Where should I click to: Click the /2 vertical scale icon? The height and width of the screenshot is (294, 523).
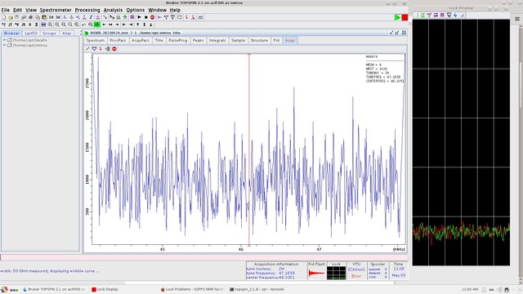click(11, 24)
